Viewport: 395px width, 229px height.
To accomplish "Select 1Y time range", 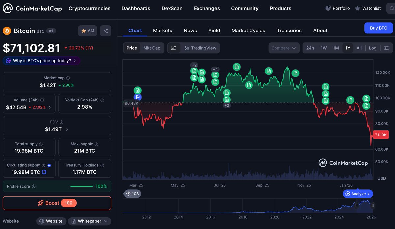I will 348,48.
